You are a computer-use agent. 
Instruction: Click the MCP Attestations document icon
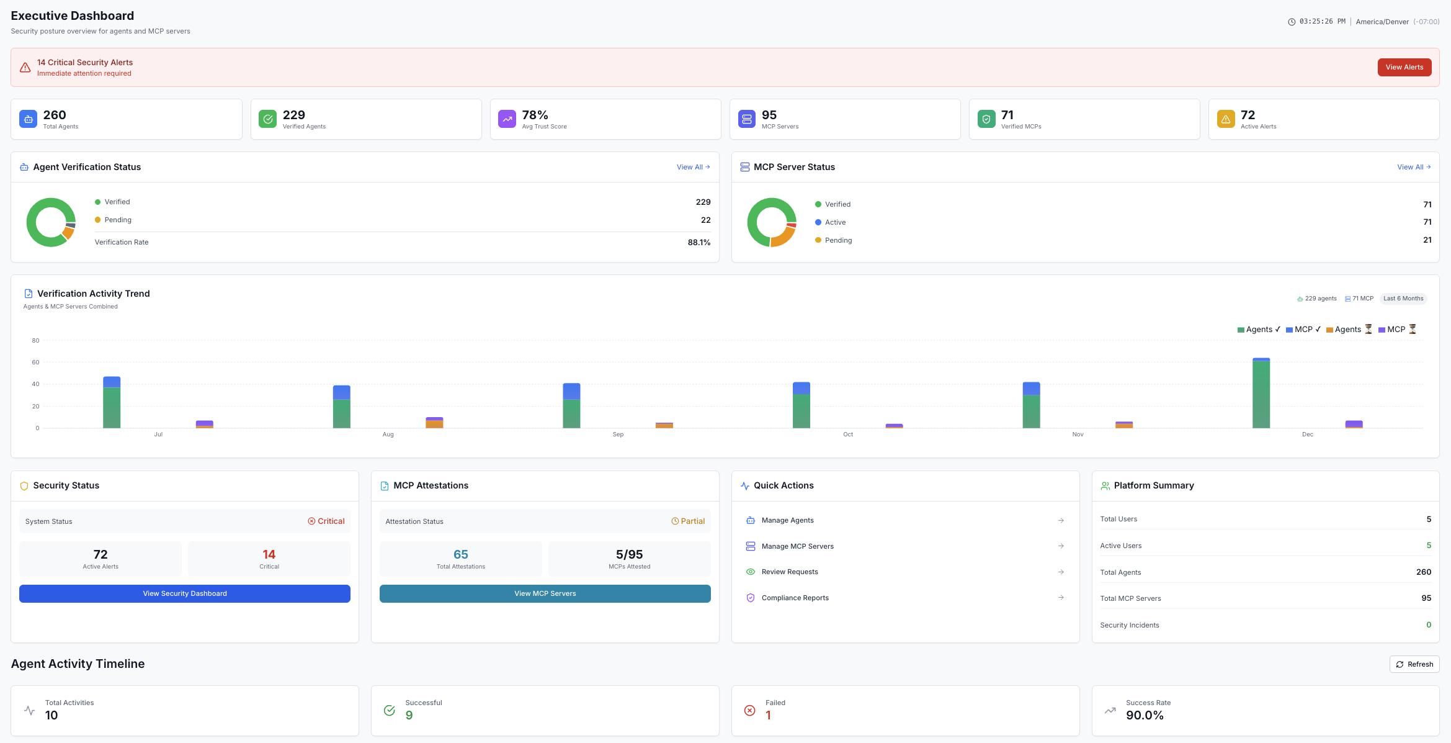click(x=383, y=486)
